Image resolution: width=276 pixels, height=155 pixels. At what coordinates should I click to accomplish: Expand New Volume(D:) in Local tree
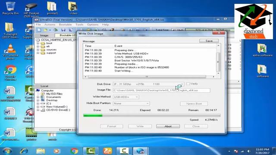[x=38, y=107]
